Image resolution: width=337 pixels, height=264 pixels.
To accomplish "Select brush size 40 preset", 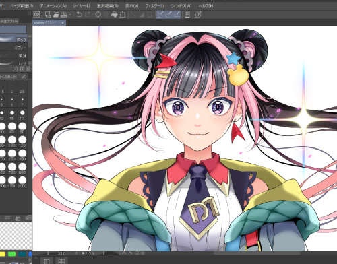I will [x=12, y=128].
